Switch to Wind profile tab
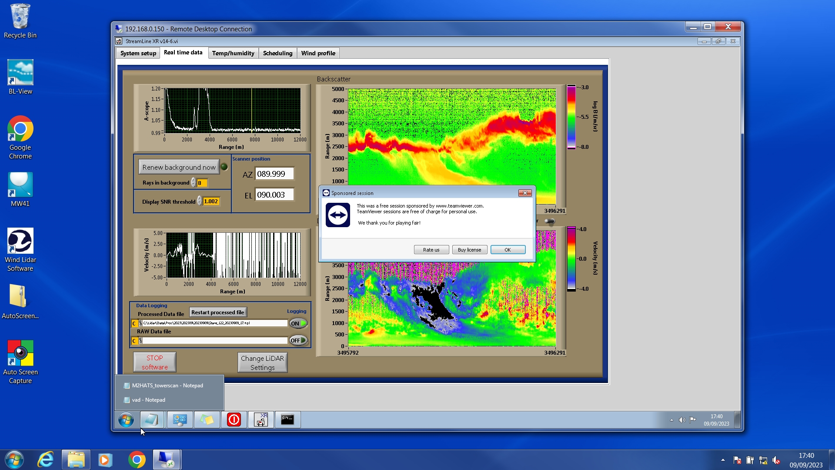This screenshot has width=835, height=470. (x=318, y=53)
